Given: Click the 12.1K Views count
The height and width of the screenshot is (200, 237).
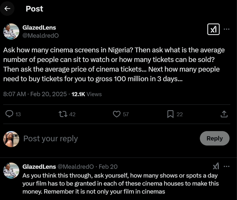Looking at the screenshot, I should pos(86,94).
